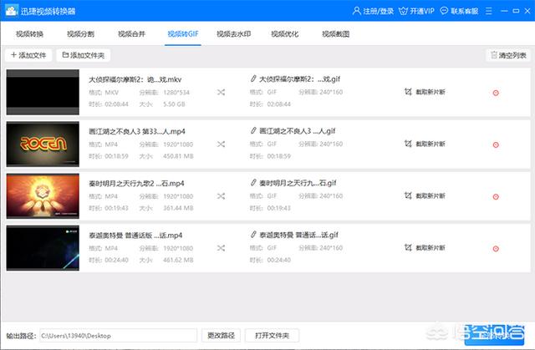This screenshot has height=350, width=535.
Task: Click shuffle icon in 大侦探福尔摩斯2 row
Action: pos(221,93)
